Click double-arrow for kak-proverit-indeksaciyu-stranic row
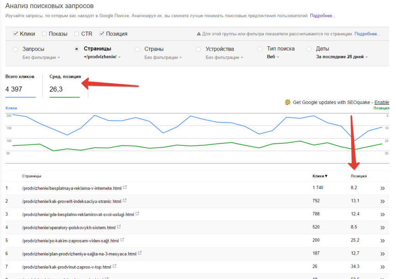 (x=382, y=201)
